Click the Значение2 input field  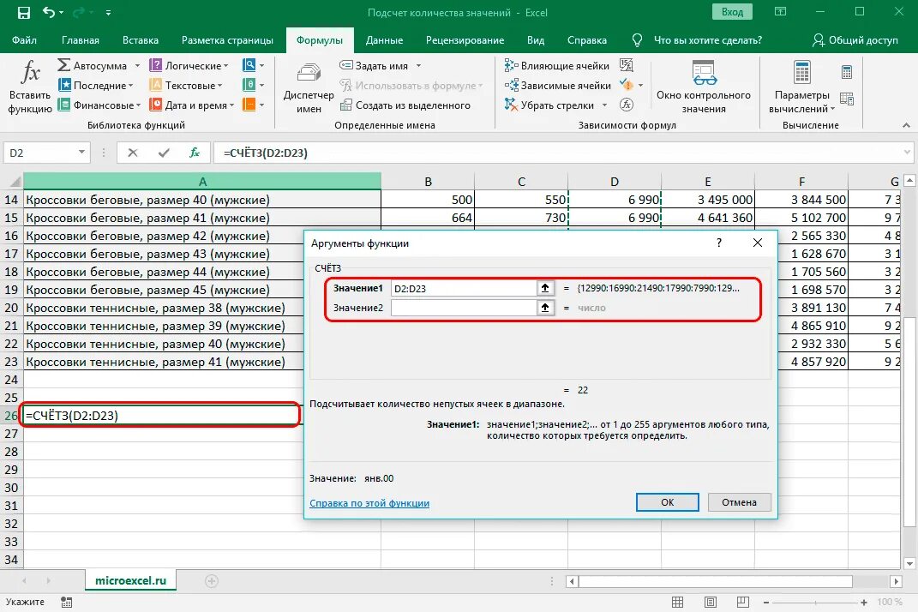coord(464,308)
